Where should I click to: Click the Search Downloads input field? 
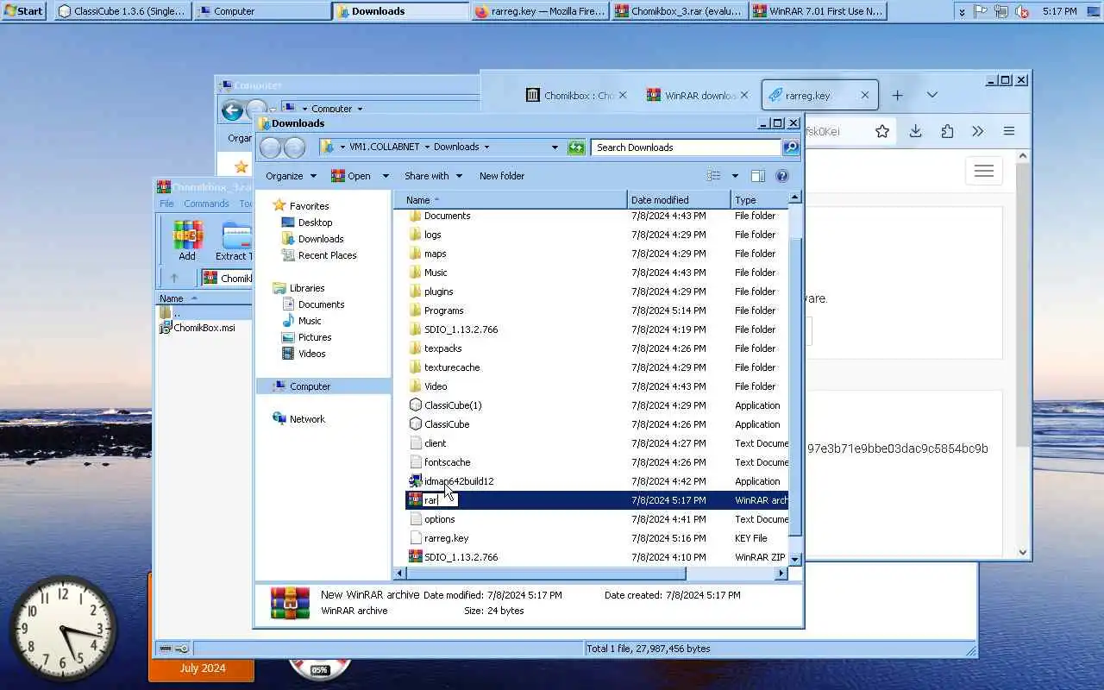pyautogui.click(x=687, y=147)
